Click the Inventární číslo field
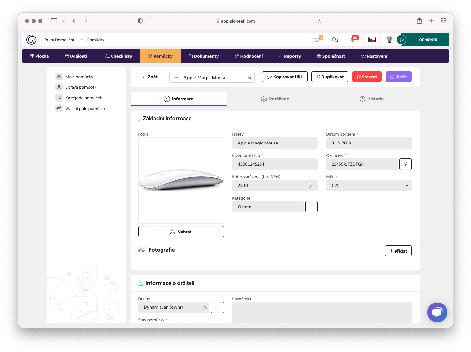Image resolution: width=471 pixels, height=352 pixels. [275, 164]
